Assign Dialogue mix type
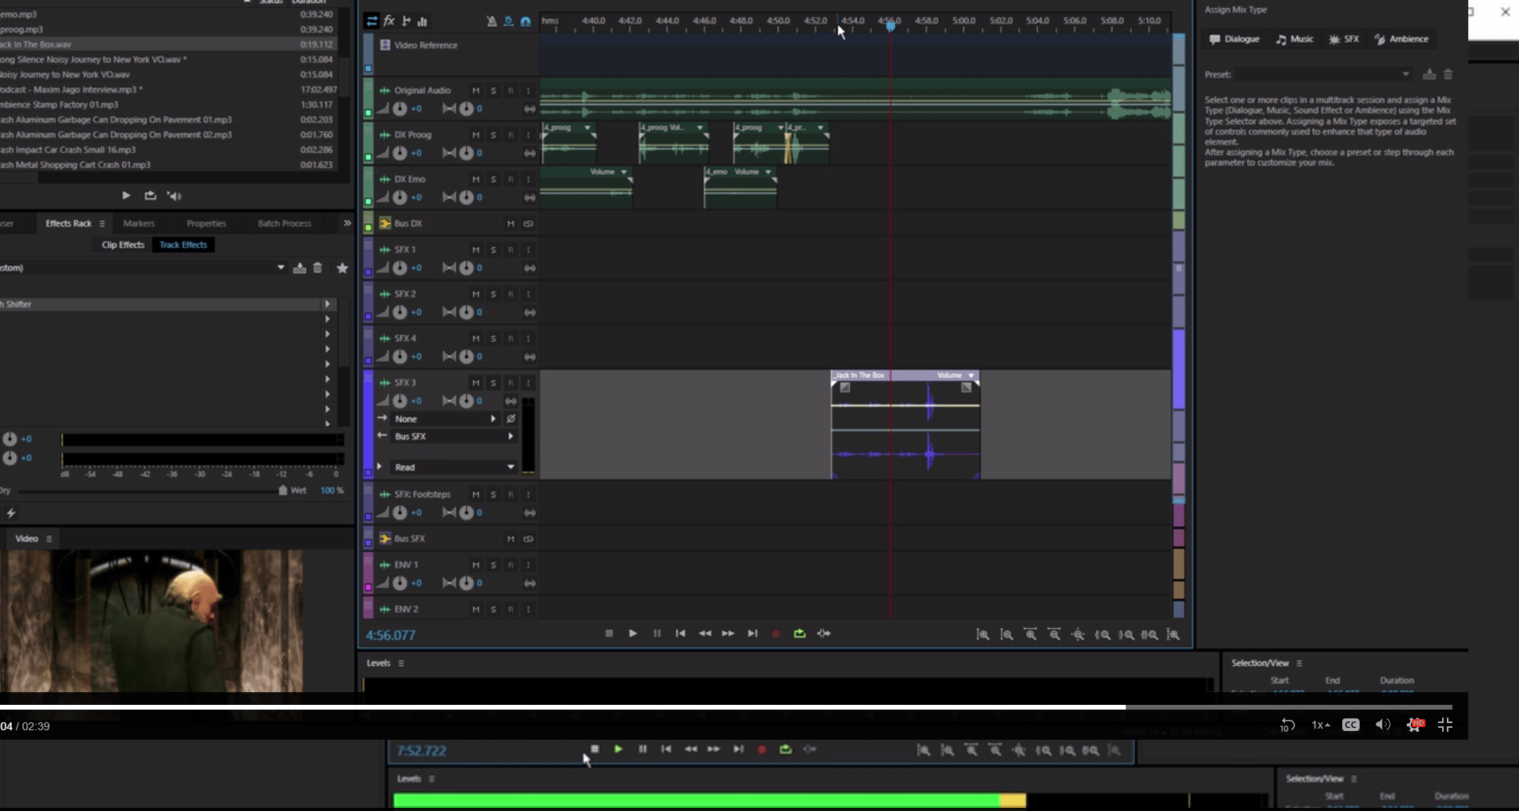The width and height of the screenshot is (1519, 811). (1234, 39)
